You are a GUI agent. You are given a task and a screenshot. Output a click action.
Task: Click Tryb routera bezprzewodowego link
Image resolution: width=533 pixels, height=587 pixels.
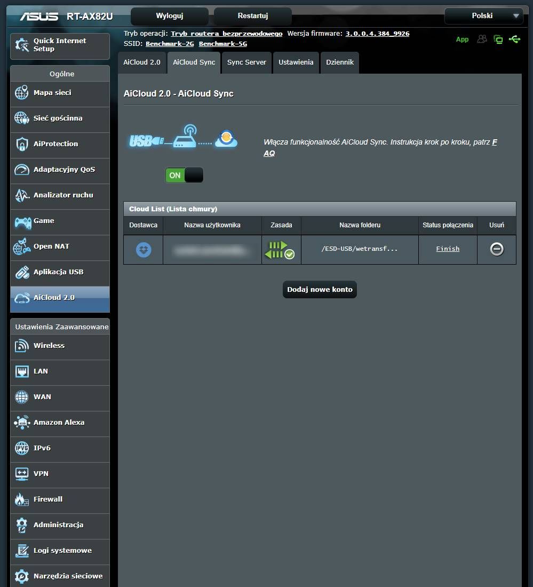[226, 34]
